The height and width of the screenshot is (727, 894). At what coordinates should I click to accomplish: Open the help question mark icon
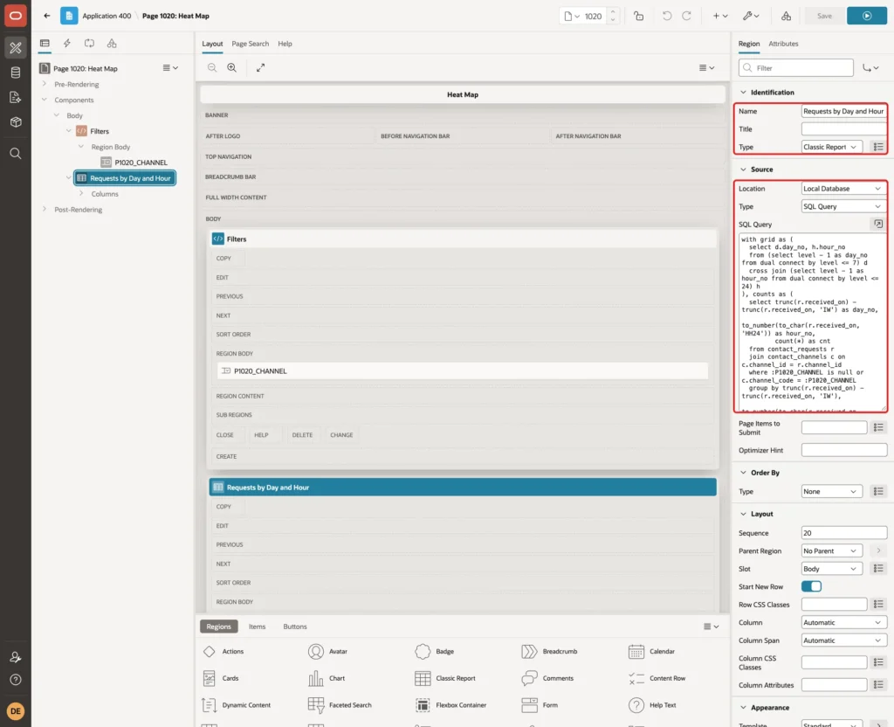16,680
